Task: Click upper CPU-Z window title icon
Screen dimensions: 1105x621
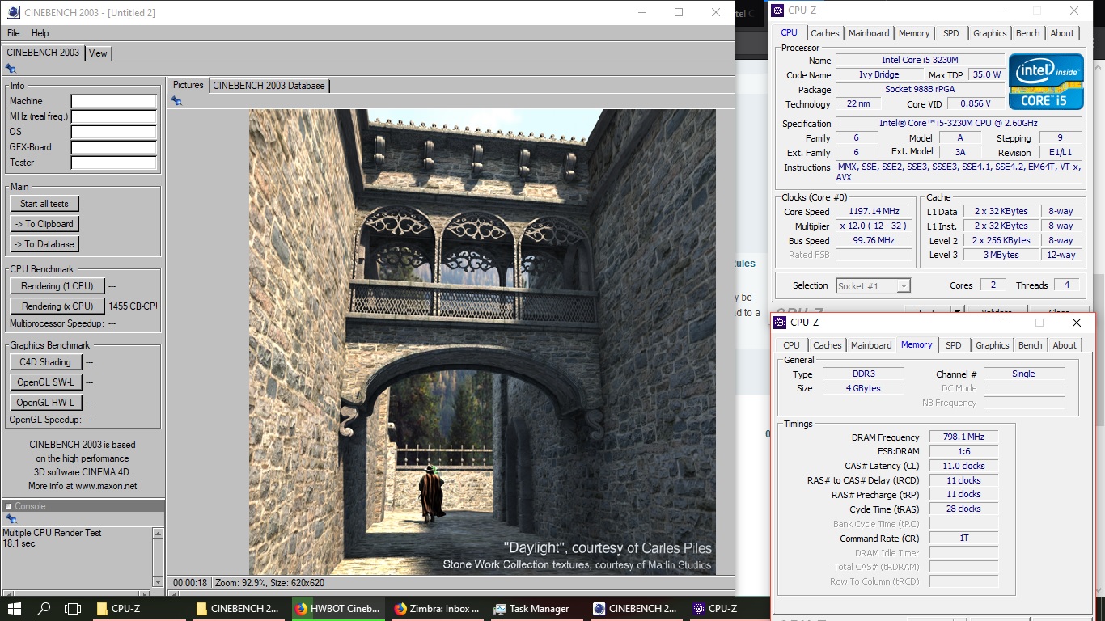Action: point(777,11)
